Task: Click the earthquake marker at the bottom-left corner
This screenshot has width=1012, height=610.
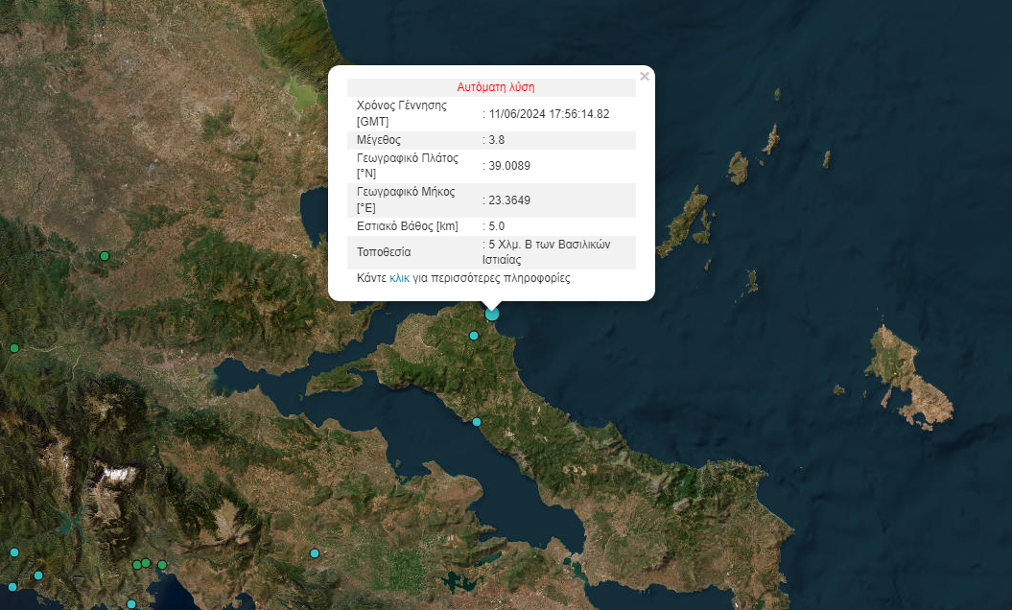Action: (12, 586)
